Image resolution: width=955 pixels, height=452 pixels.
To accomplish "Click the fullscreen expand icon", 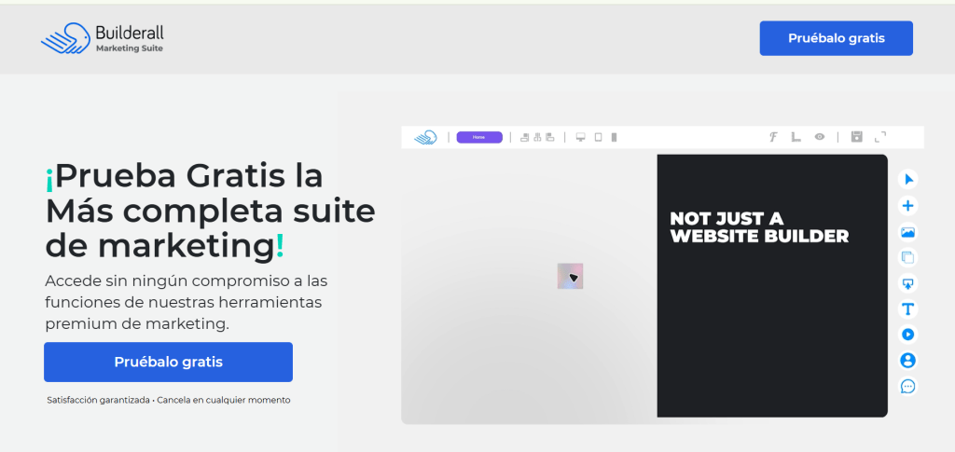I will coord(880,137).
